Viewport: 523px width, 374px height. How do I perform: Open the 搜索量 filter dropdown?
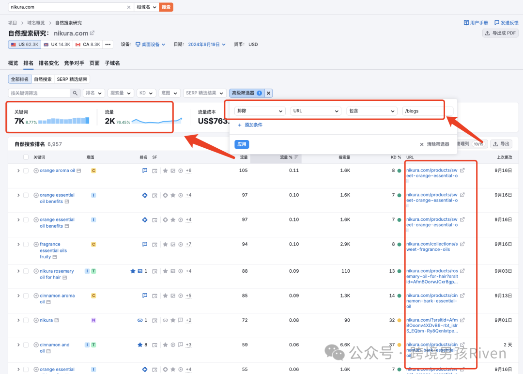[x=121, y=93]
